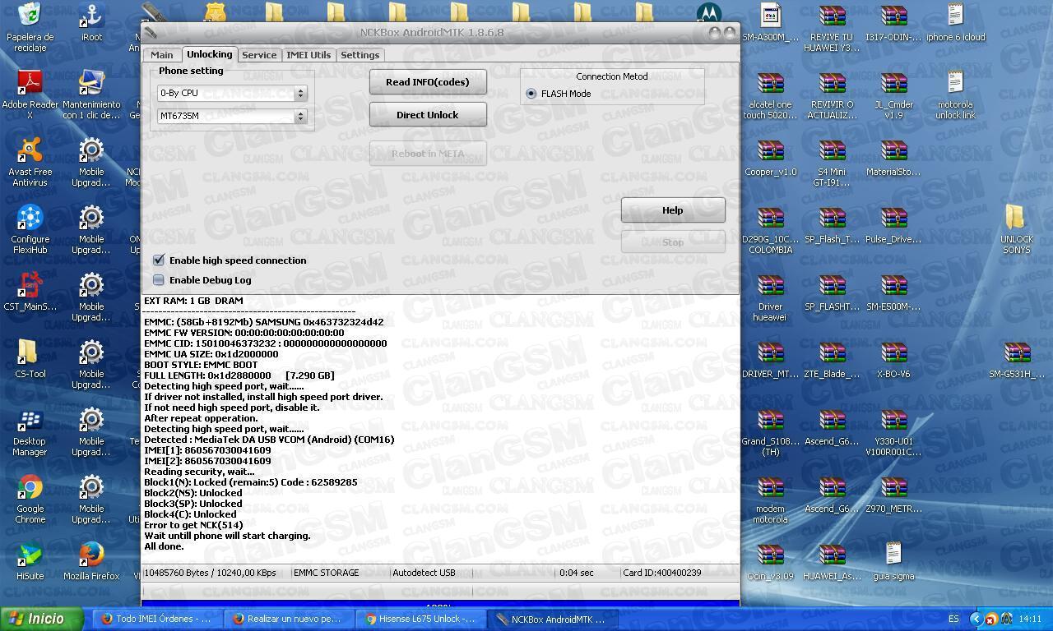The image size is (1053, 631).
Task: Open the Configure FlexiHub icon
Action: tap(30, 229)
